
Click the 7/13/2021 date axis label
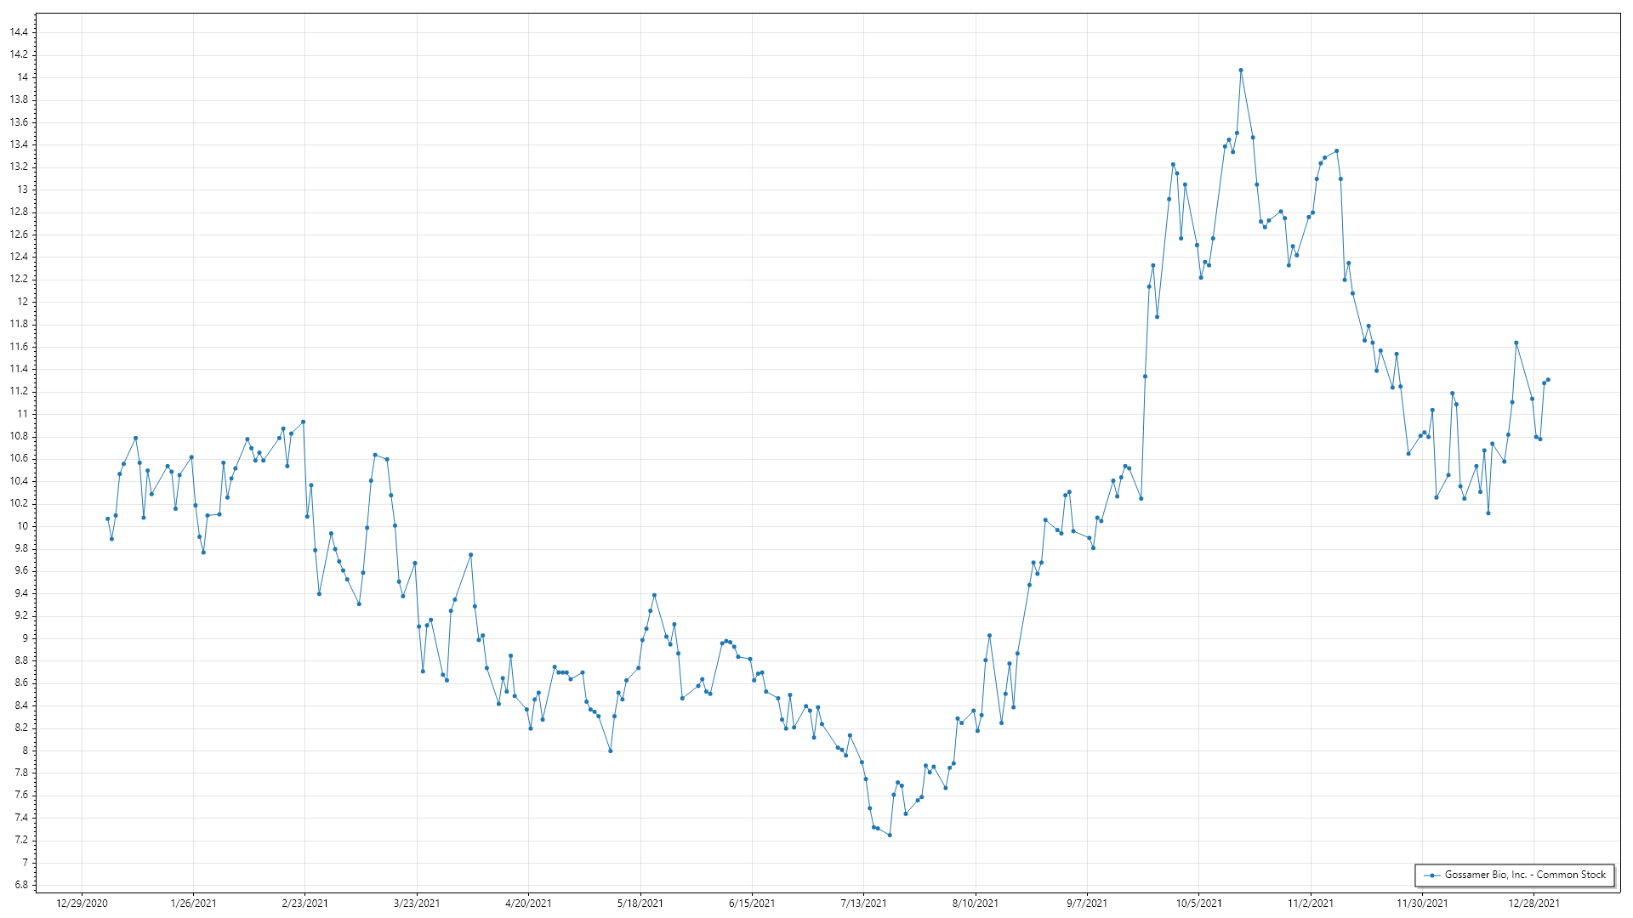click(x=863, y=904)
